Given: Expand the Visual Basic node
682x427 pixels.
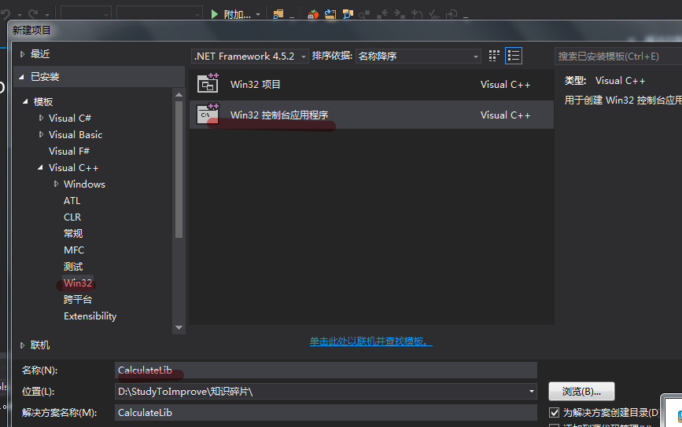Looking at the screenshot, I should click(42, 134).
